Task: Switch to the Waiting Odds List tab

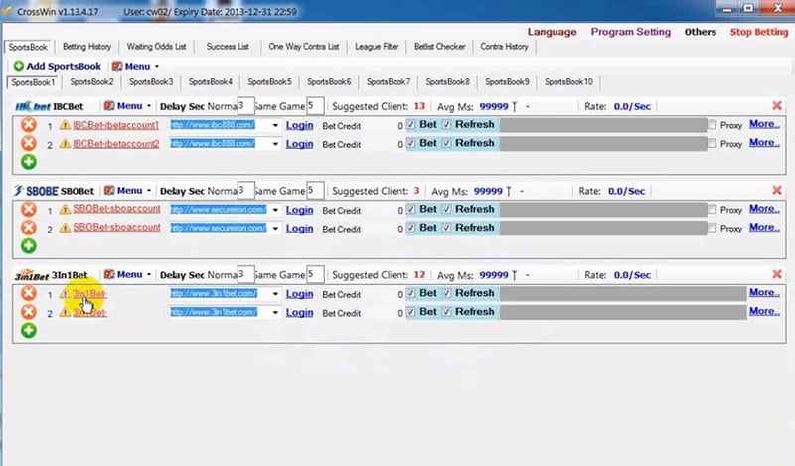Action: 156,46
